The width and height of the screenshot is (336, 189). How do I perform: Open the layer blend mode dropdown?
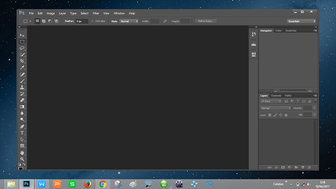276,108
